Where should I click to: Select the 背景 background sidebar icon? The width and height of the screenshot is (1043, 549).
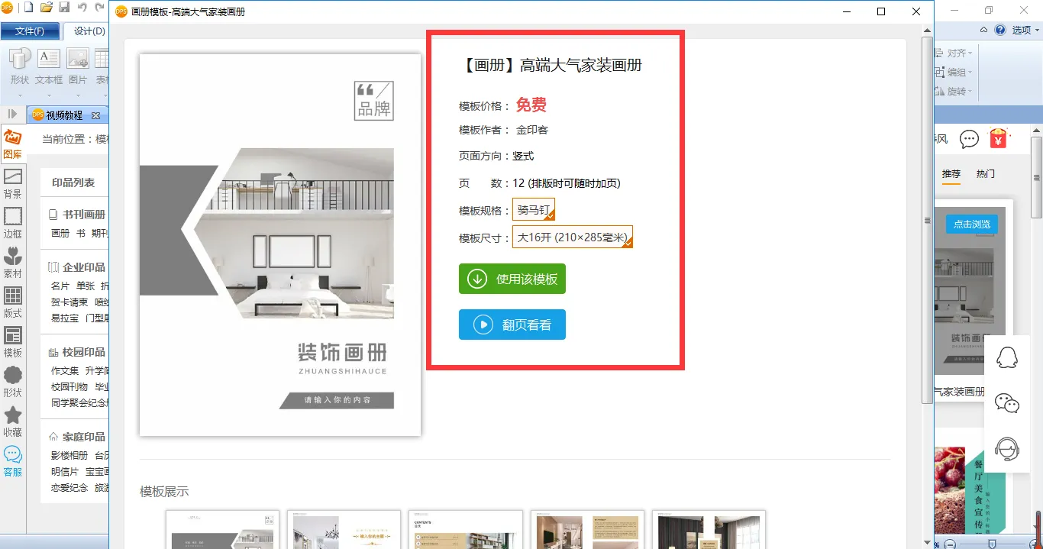pyautogui.click(x=12, y=182)
